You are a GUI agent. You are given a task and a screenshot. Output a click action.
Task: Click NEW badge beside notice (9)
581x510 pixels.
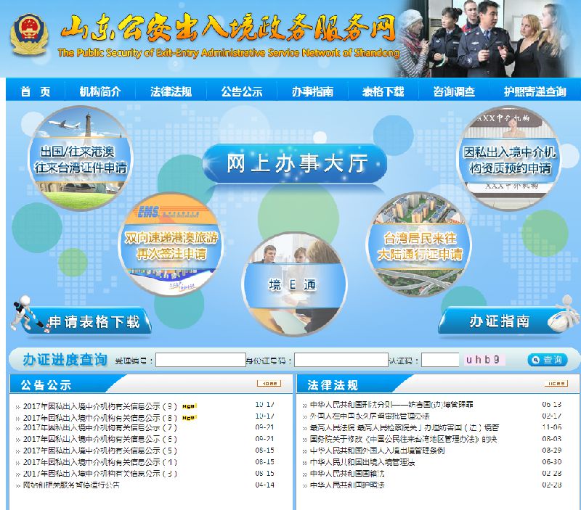[190, 406]
